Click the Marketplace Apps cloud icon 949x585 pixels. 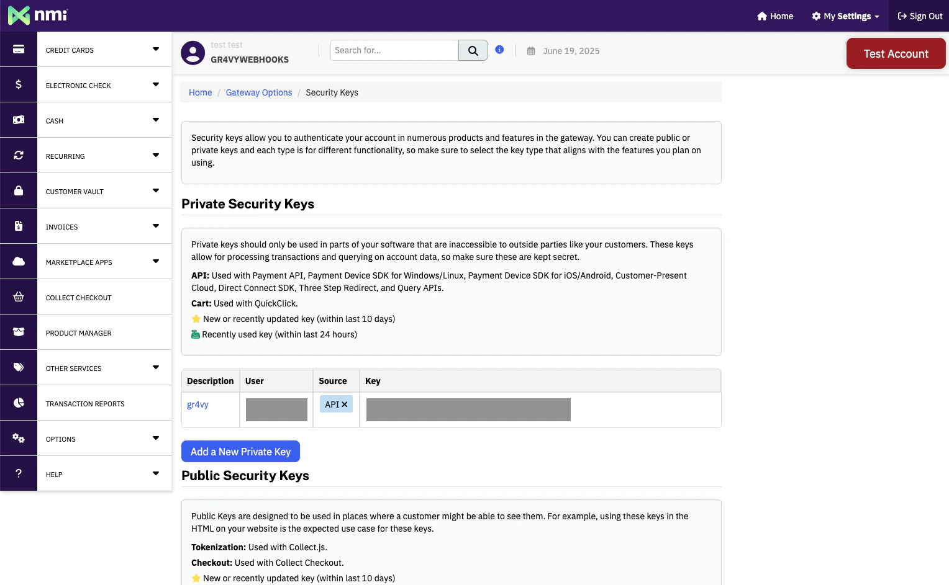pos(19,261)
